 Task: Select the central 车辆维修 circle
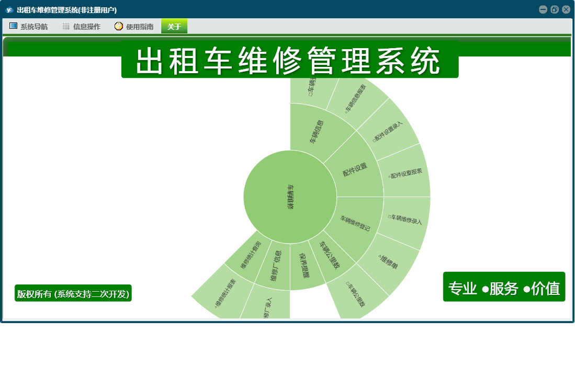click(290, 197)
